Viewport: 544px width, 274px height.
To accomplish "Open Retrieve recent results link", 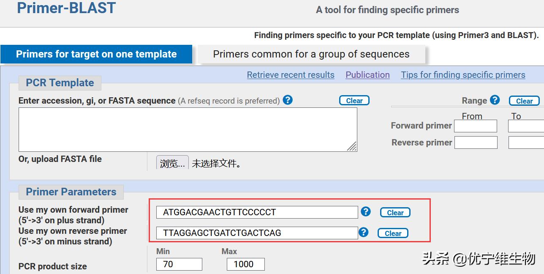I will click(x=291, y=75).
